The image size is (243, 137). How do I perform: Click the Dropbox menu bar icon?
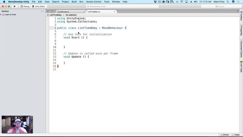[x=155, y=2]
